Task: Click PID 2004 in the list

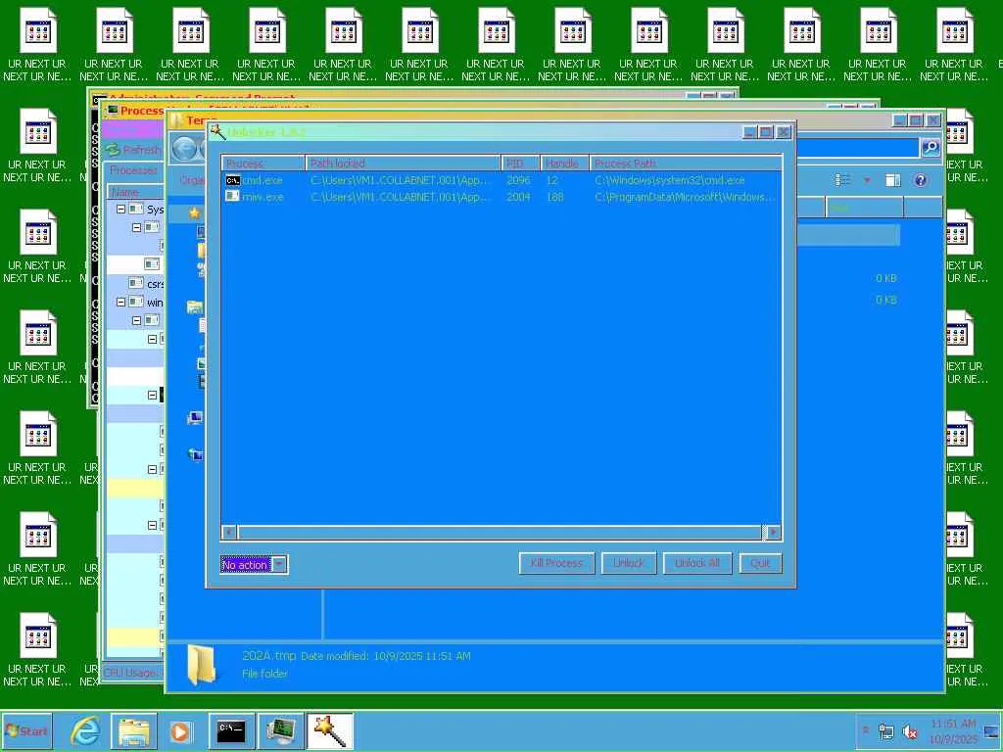Action: (518, 196)
